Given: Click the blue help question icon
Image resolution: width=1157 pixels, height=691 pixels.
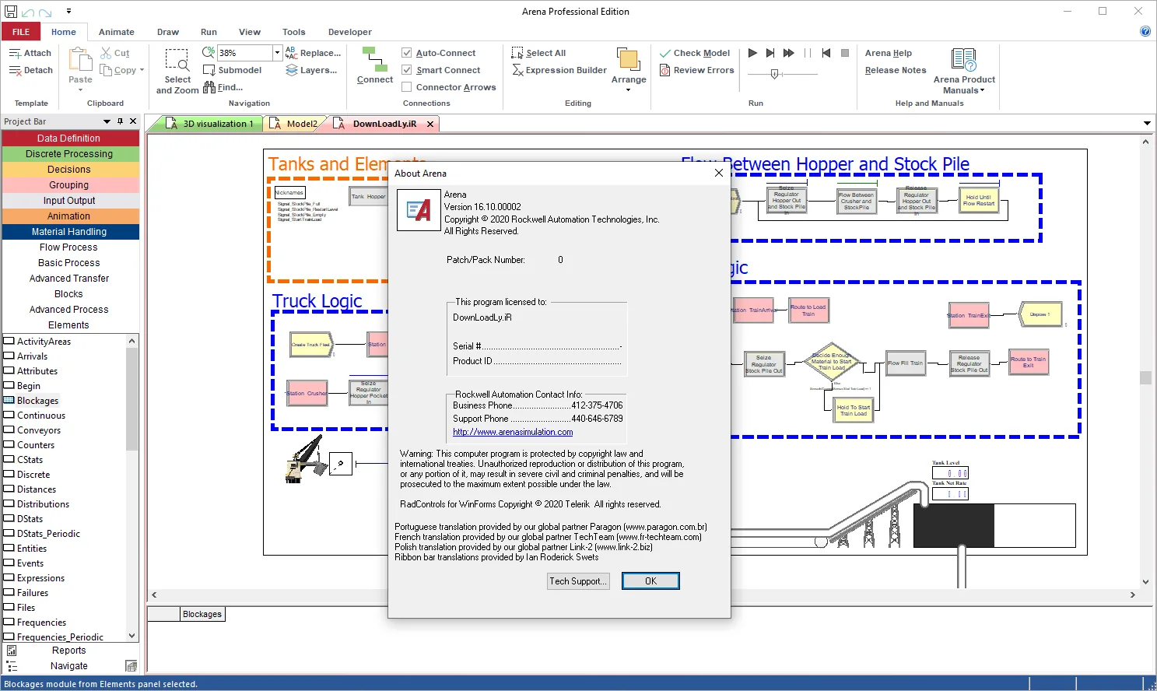Looking at the screenshot, I should pos(1145,31).
